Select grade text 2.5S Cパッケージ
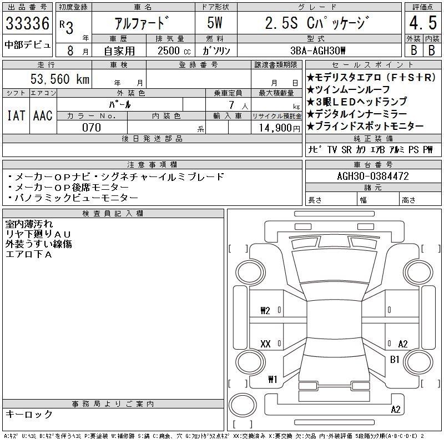The width and height of the screenshot is (444, 444). click(317, 23)
